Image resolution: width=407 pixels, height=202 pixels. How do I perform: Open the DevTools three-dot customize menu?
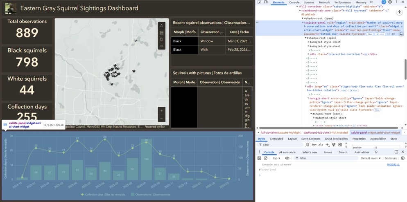(397, 2)
